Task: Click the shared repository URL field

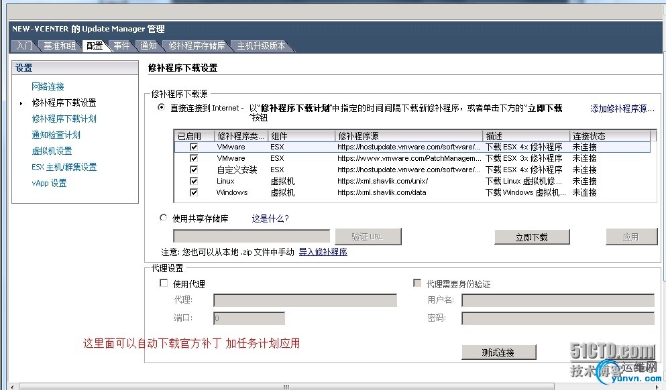Action: point(252,237)
